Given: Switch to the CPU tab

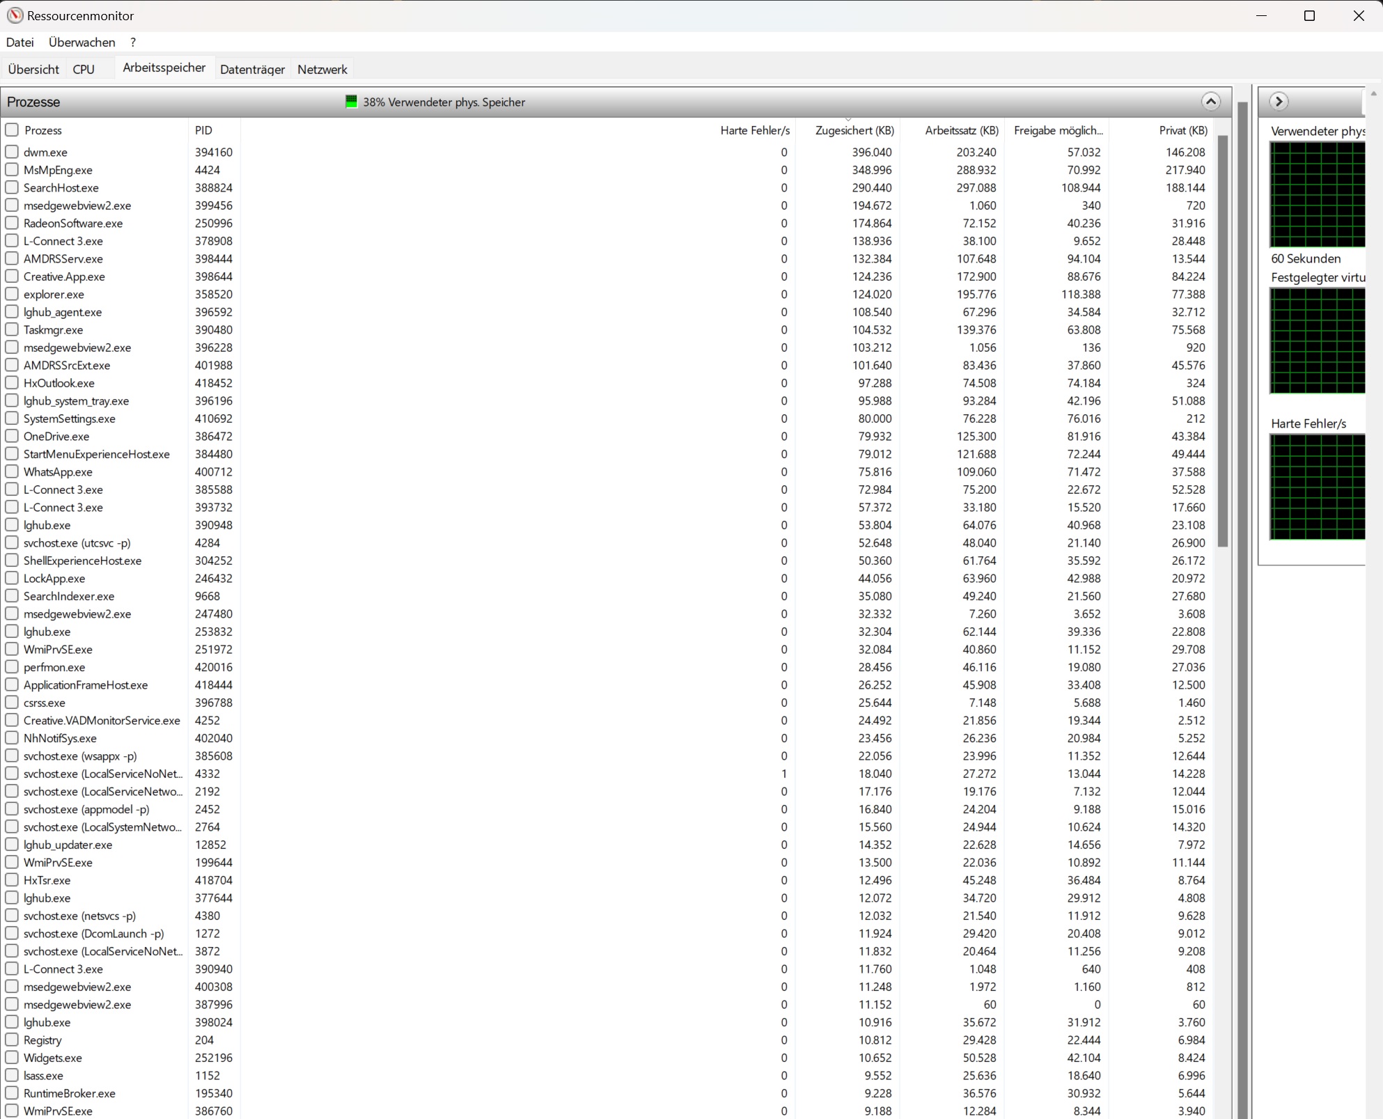Looking at the screenshot, I should (84, 70).
